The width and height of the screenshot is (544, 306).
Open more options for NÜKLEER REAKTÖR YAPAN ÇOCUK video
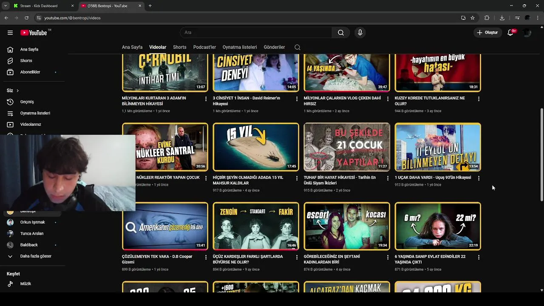pyautogui.click(x=206, y=178)
